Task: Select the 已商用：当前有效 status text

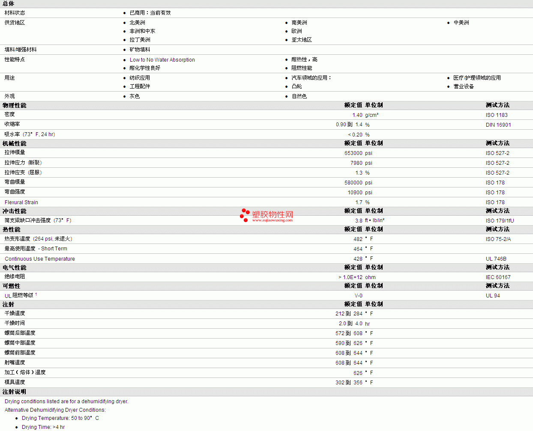Action: tap(150, 13)
